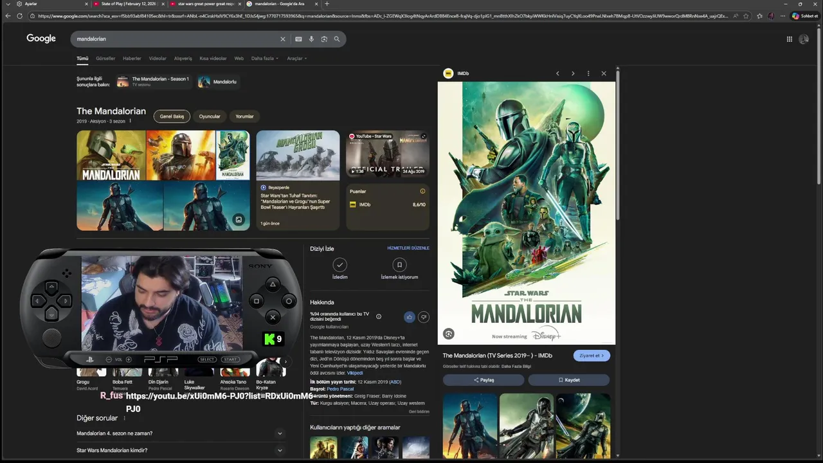This screenshot has width=823, height=463.
Task: Click the Geri bildirim link
Action: click(419, 412)
